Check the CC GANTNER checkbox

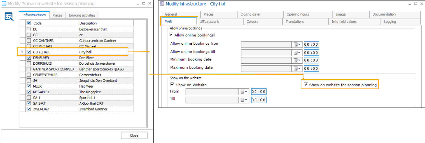[x=29, y=41]
